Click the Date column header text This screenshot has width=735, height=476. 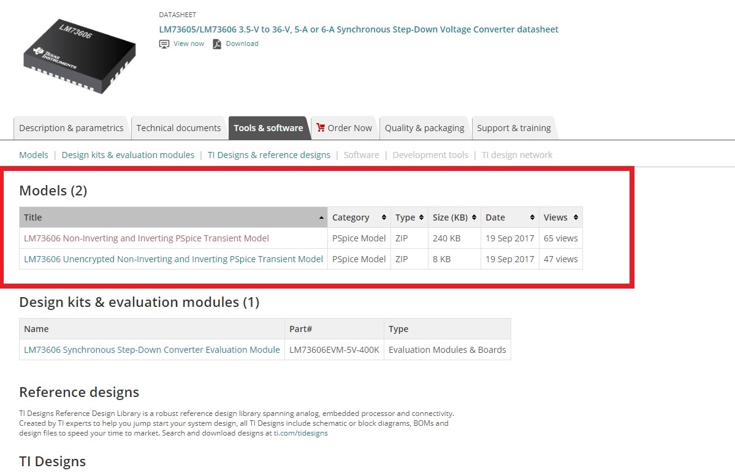[495, 217]
